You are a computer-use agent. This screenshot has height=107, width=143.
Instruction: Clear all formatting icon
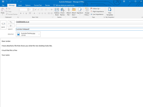pos(51,9)
